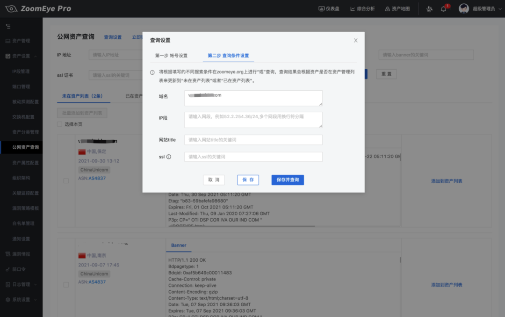Click the ChinaUnicom tag in the 保定 row
The height and width of the screenshot is (317, 505).
click(94, 170)
